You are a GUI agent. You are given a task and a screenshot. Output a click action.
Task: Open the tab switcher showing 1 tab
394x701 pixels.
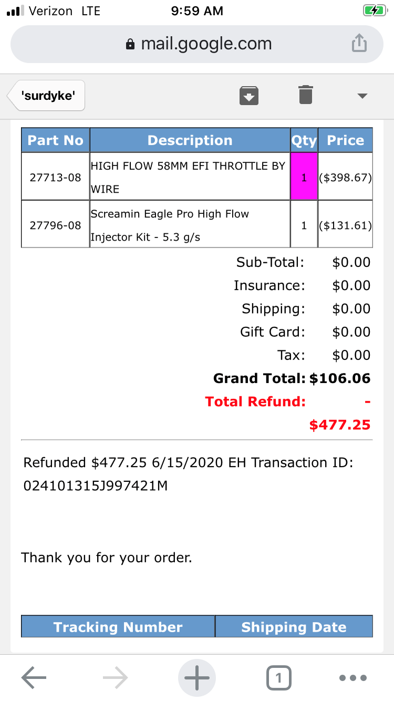pyautogui.click(x=278, y=678)
